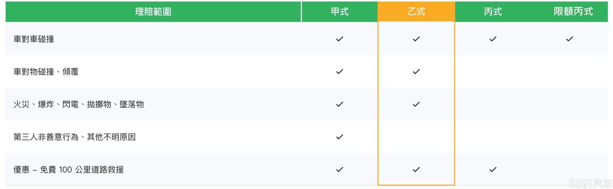Click the 甲式 checkmark for 火災、爆炸 row
613x189 pixels.
[340, 104]
